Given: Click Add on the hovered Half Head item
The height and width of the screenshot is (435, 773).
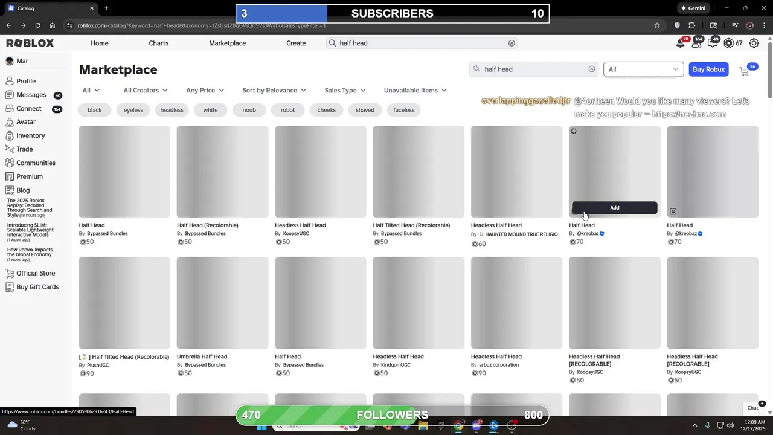Looking at the screenshot, I should (614, 208).
